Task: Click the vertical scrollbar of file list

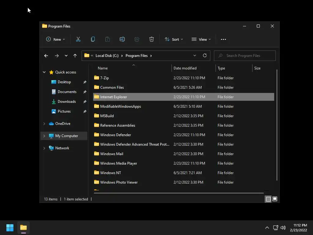Action: click(x=277, y=125)
